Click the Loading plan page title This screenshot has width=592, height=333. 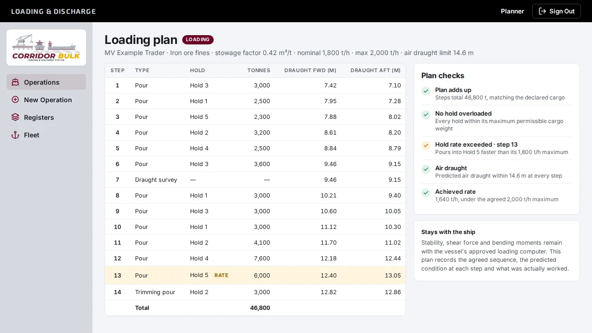pyautogui.click(x=141, y=40)
